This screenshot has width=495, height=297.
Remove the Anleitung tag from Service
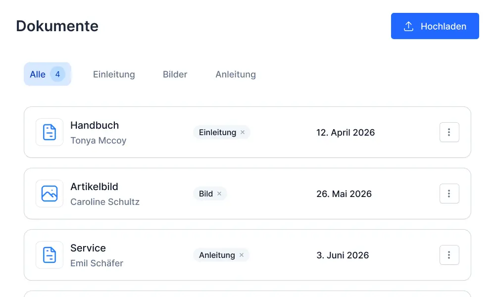point(242,255)
